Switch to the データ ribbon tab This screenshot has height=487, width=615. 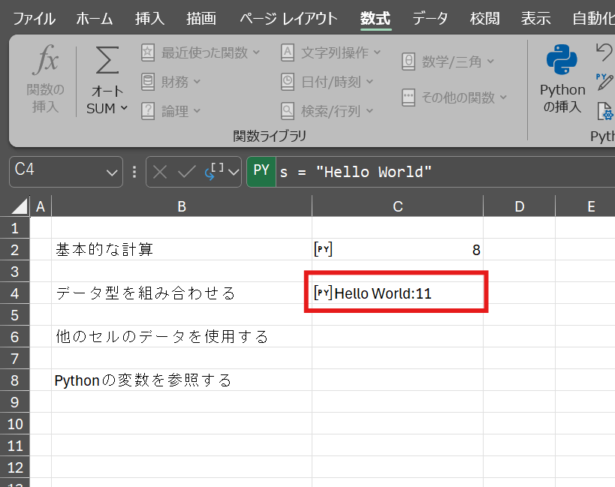[430, 18]
